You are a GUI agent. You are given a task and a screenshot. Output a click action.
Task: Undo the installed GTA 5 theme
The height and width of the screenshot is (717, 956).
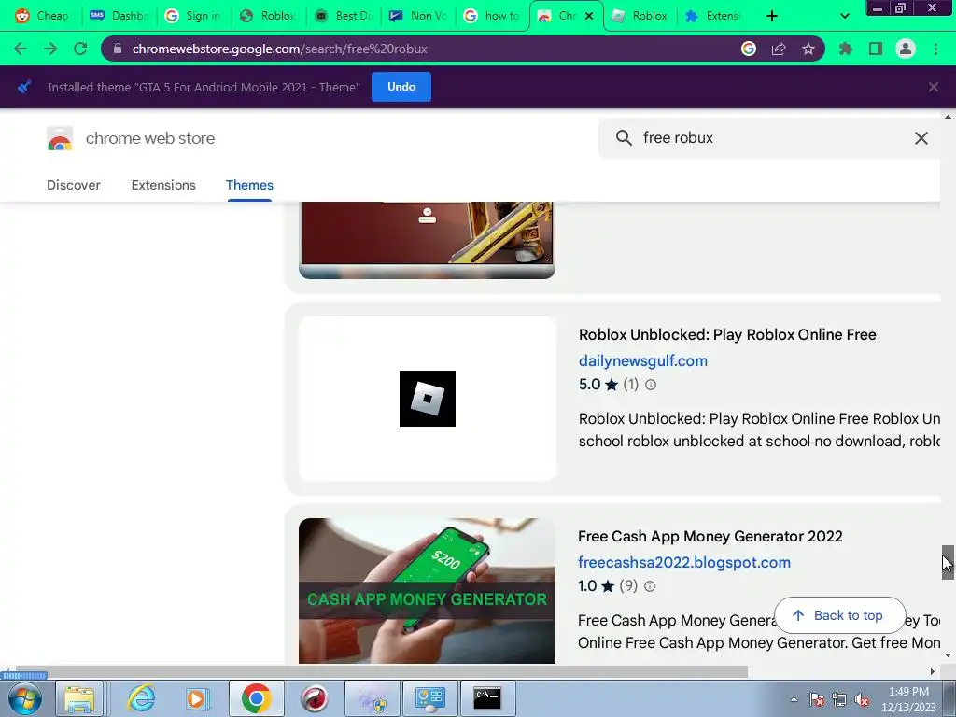(x=401, y=87)
